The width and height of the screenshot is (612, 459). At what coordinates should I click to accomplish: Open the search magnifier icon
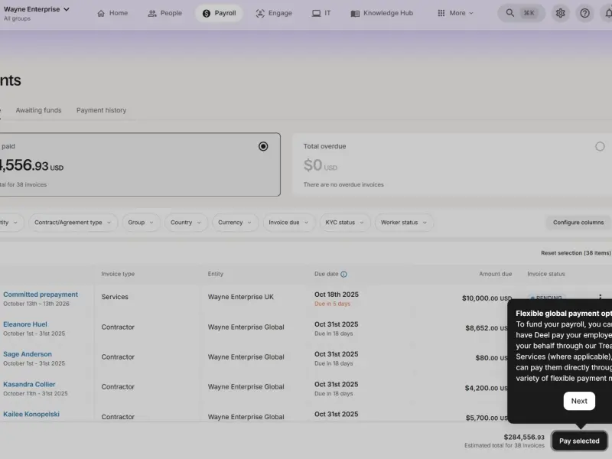click(x=509, y=13)
